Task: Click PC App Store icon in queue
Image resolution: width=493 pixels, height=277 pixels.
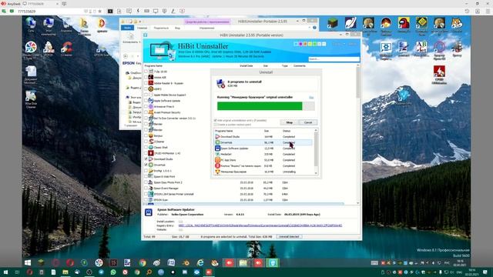Action: pos(217,160)
